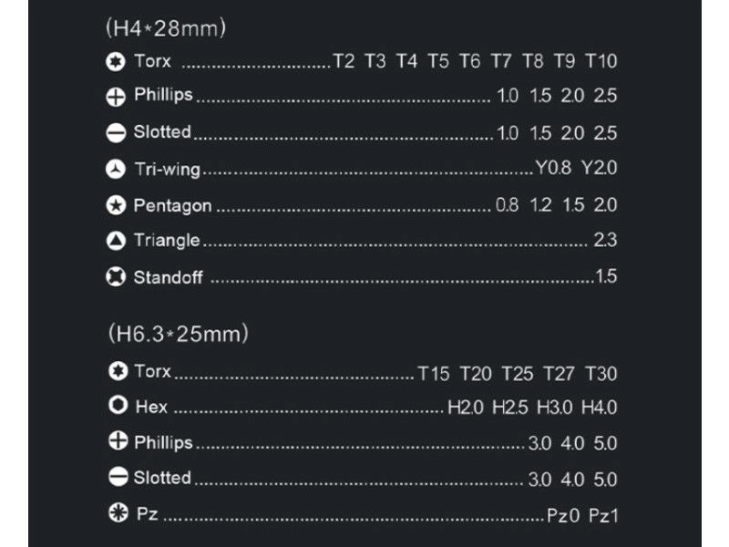The width and height of the screenshot is (729, 547).
Task: Click the Standoff bit icon
Action: click(116, 277)
